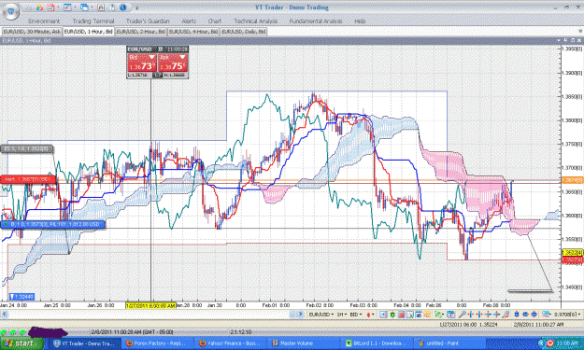This screenshot has height=350, width=584.
Task: Select the blue buy order label on chart
Action: pos(52,224)
